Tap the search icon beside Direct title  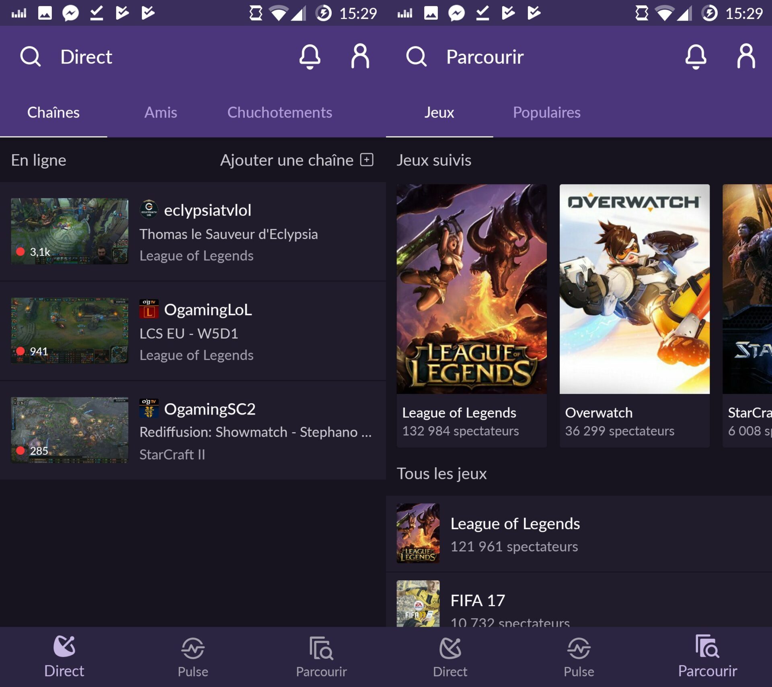click(31, 56)
